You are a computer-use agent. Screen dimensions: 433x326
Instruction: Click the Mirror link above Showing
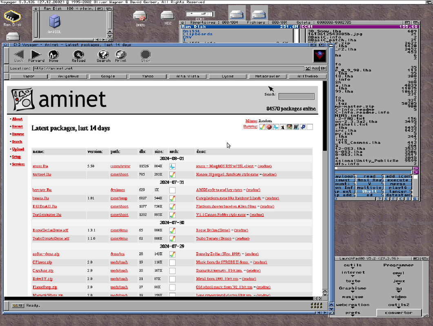pos(251,121)
